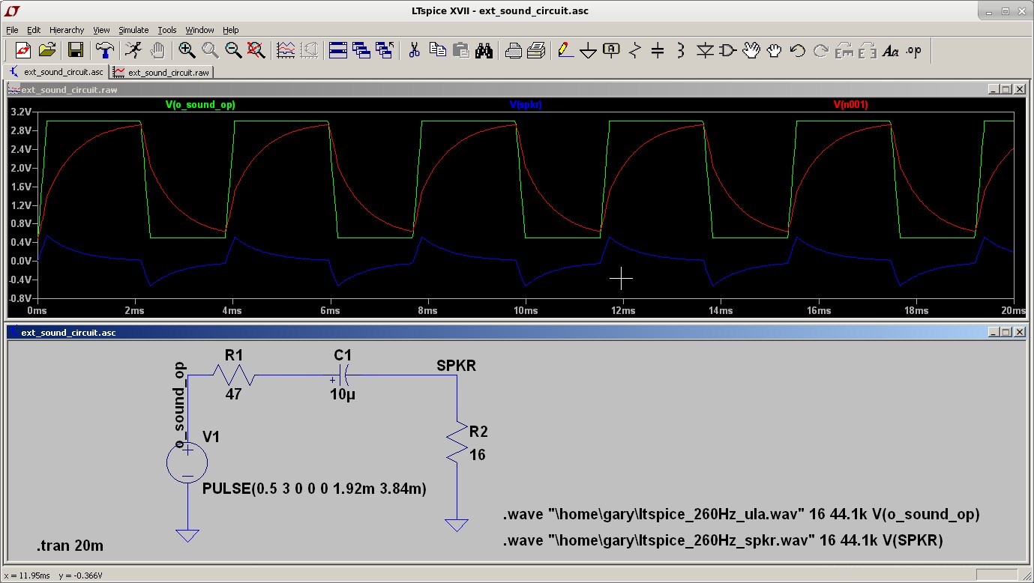
Task: Place a Diode component tool
Action: coord(705,50)
